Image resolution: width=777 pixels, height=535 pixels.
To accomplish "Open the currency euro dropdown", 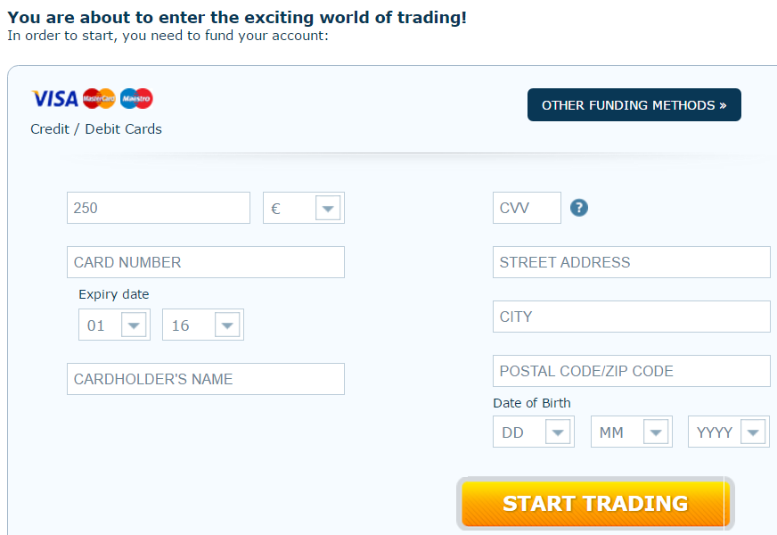I will (304, 208).
